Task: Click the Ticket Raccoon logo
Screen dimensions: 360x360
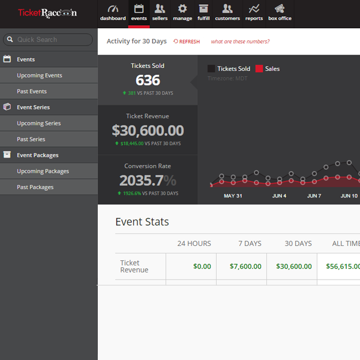Action: click(x=47, y=13)
